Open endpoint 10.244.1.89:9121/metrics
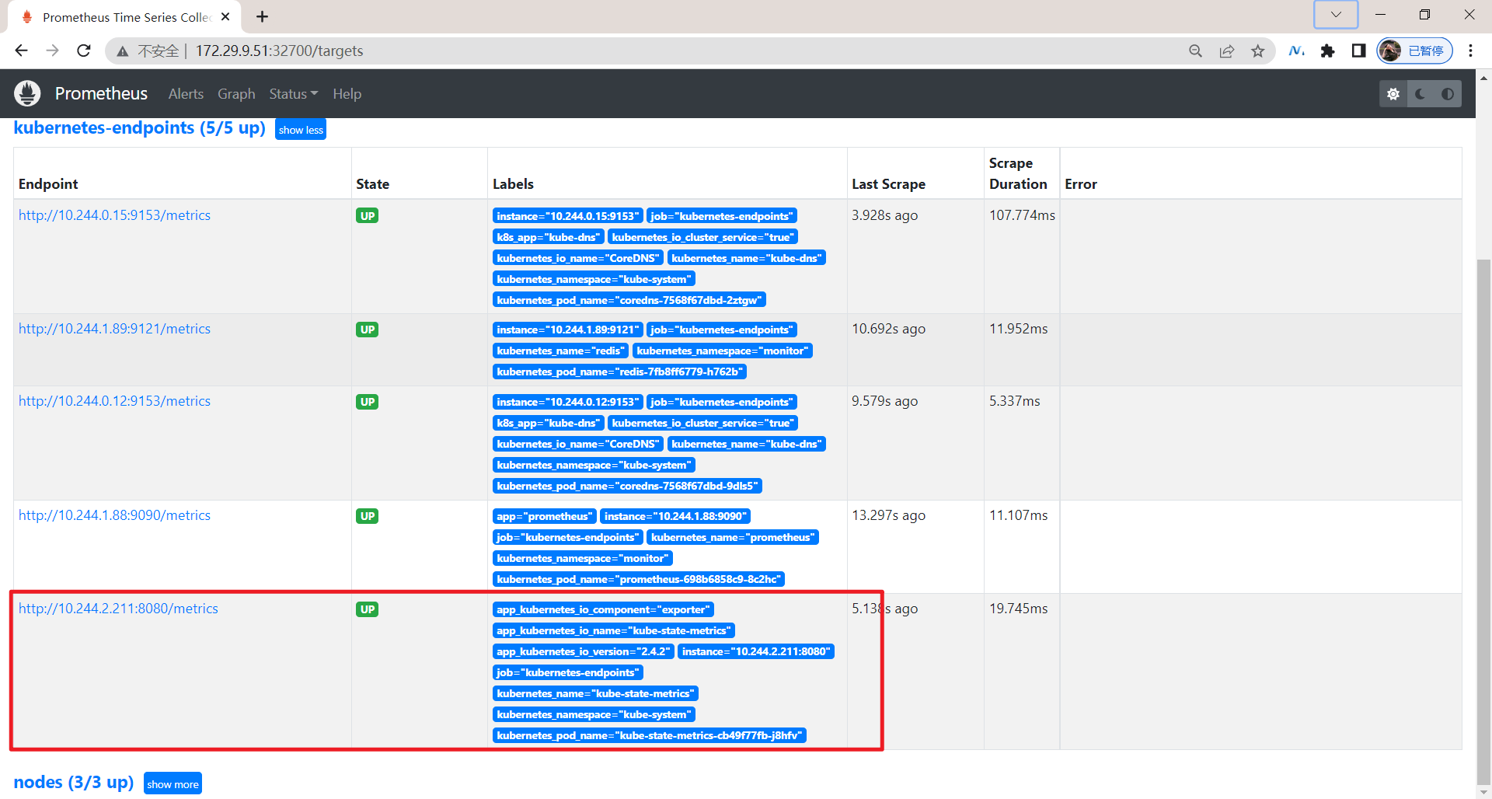The width and height of the screenshot is (1492, 799). coord(114,329)
